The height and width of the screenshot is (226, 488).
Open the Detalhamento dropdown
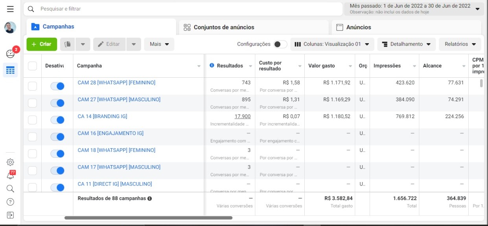pyautogui.click(x=406, y=44)
